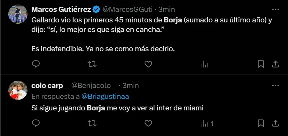Open colo_carp__'s profile avatar

[x=18, y=90]
